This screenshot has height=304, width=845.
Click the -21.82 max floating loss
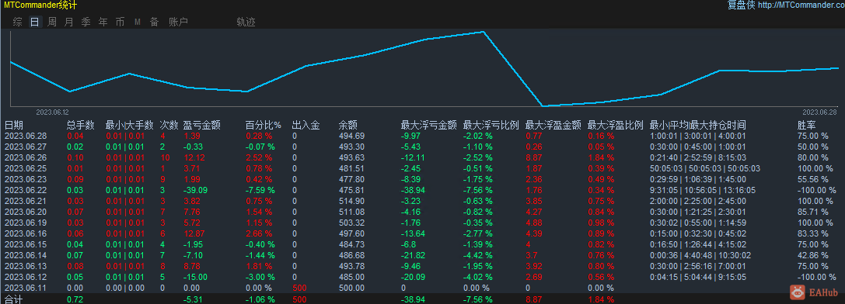click(x=413, y=255)
